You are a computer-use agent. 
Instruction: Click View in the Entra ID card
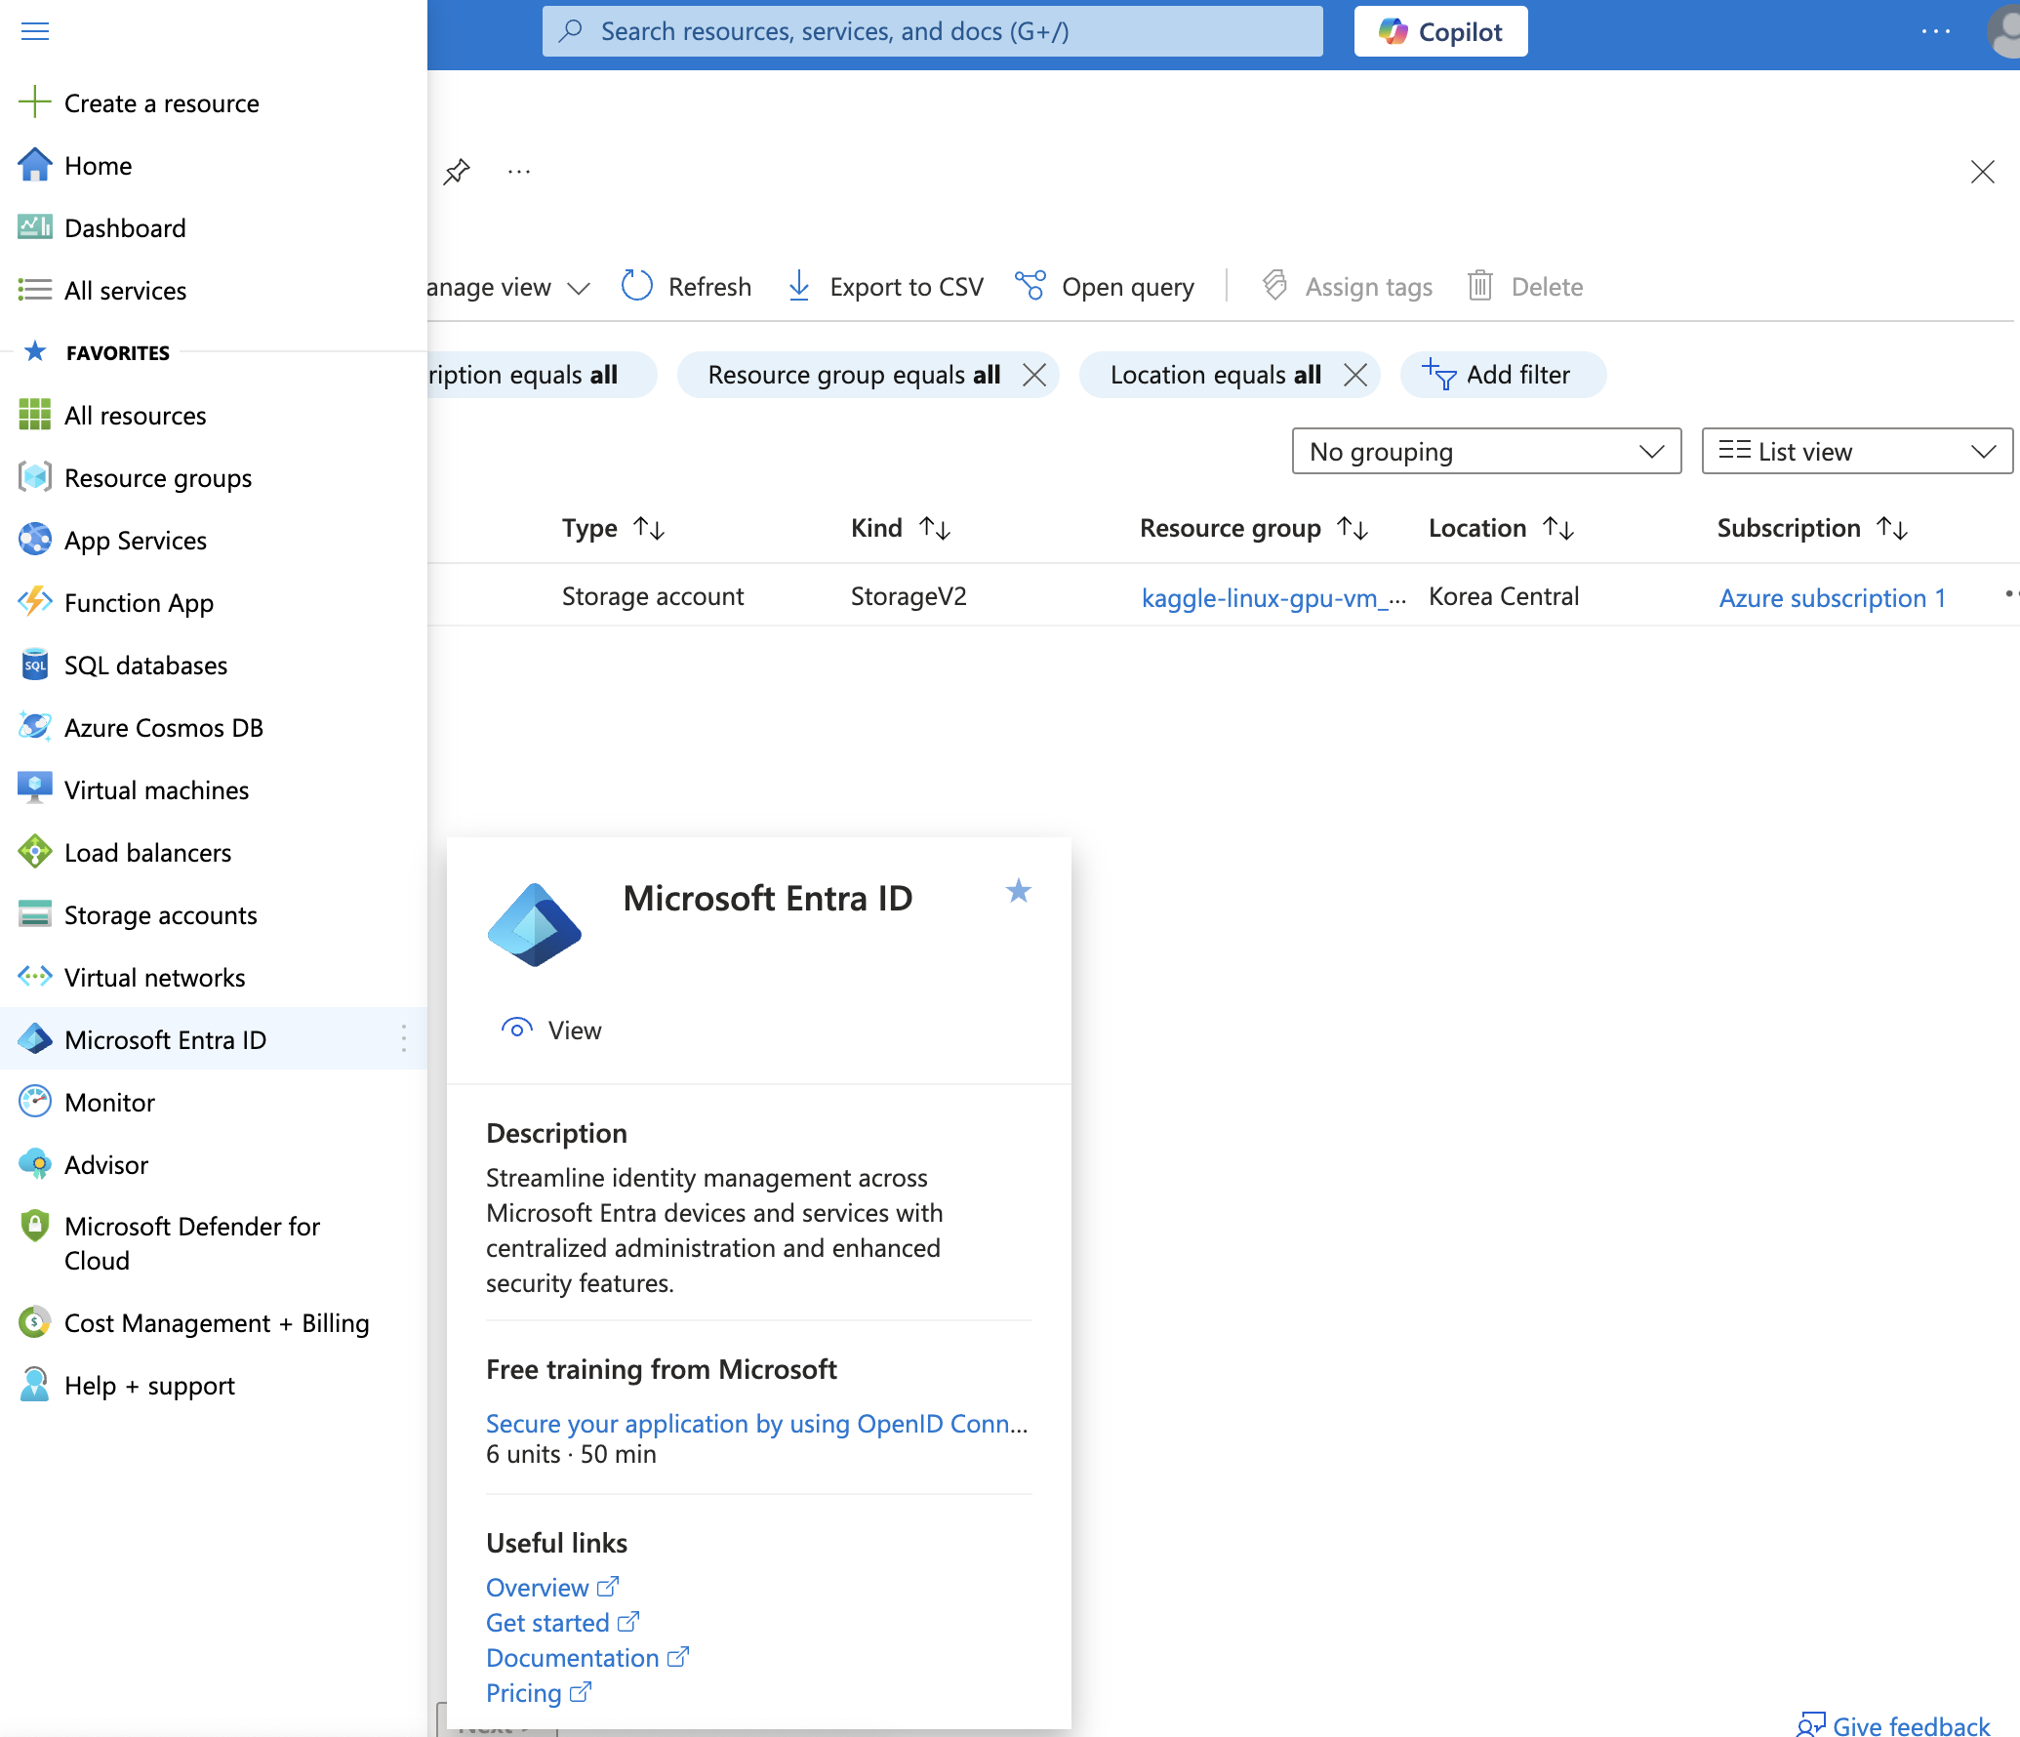coord(551,1030)
